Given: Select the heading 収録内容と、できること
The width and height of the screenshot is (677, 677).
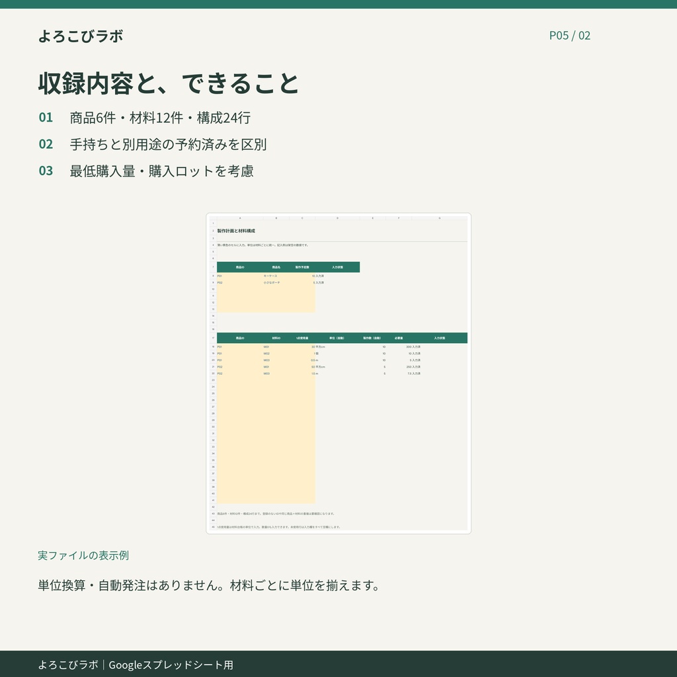Looking at the screenshot, I should click(x=169, y=83).
